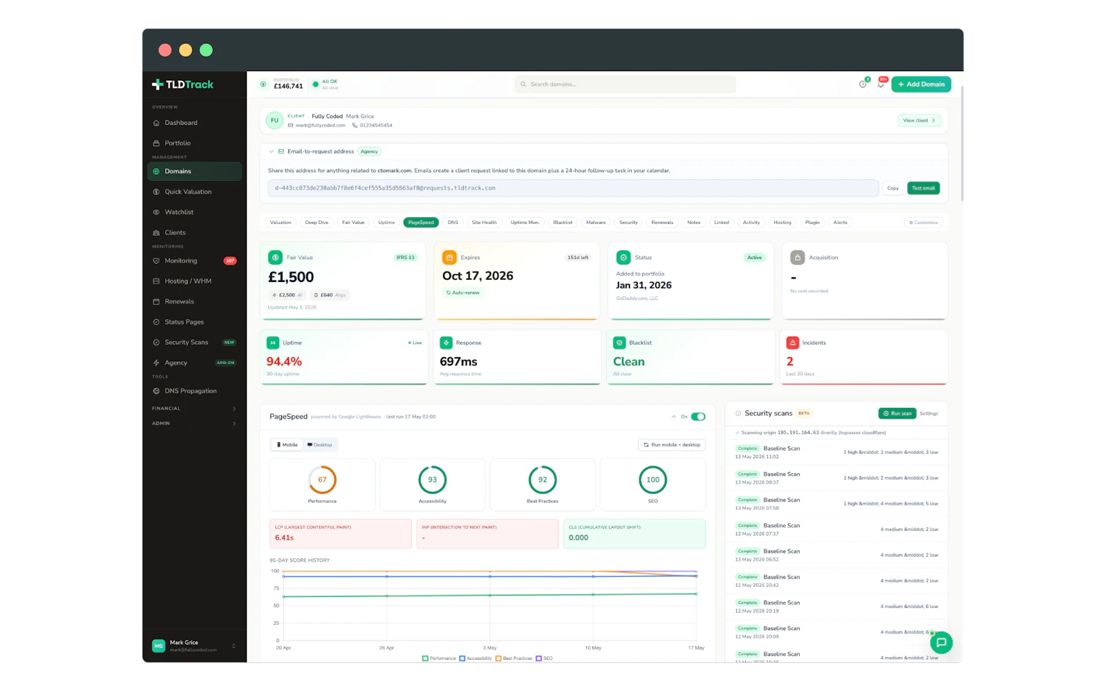
Task: Switch PageSpeed view to Desktop
Action: click(320, 445)
